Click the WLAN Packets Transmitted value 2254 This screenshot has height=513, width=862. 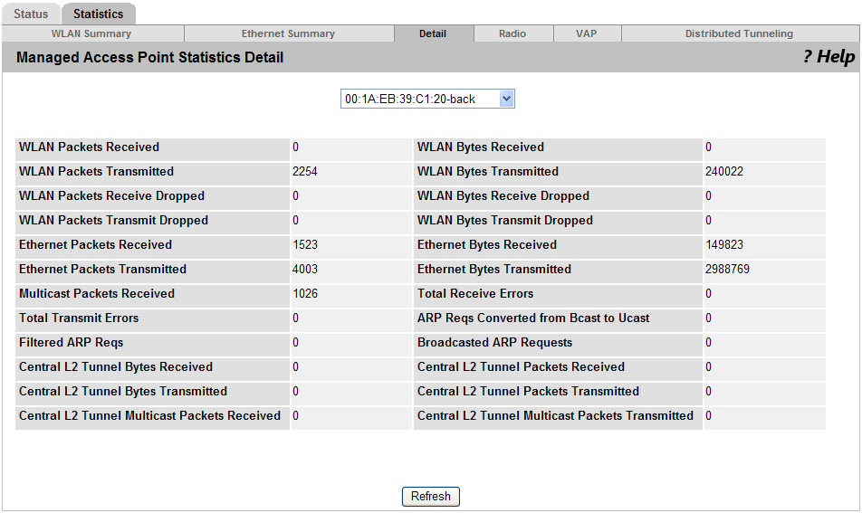coord(305,171)
